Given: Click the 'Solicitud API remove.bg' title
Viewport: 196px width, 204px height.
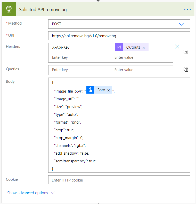Looking at the screenshot, I should pos(43,10).
